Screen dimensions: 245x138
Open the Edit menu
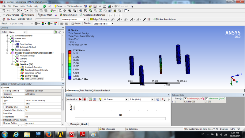9,6
